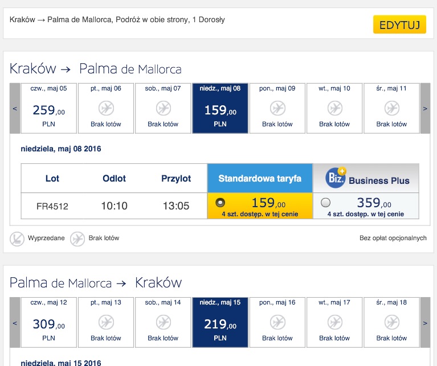Click the no-flights plane icon for pt., maj 06
The height and width of the screenshot is (366, 437).
pyautogui.click(x=106, y=108)
